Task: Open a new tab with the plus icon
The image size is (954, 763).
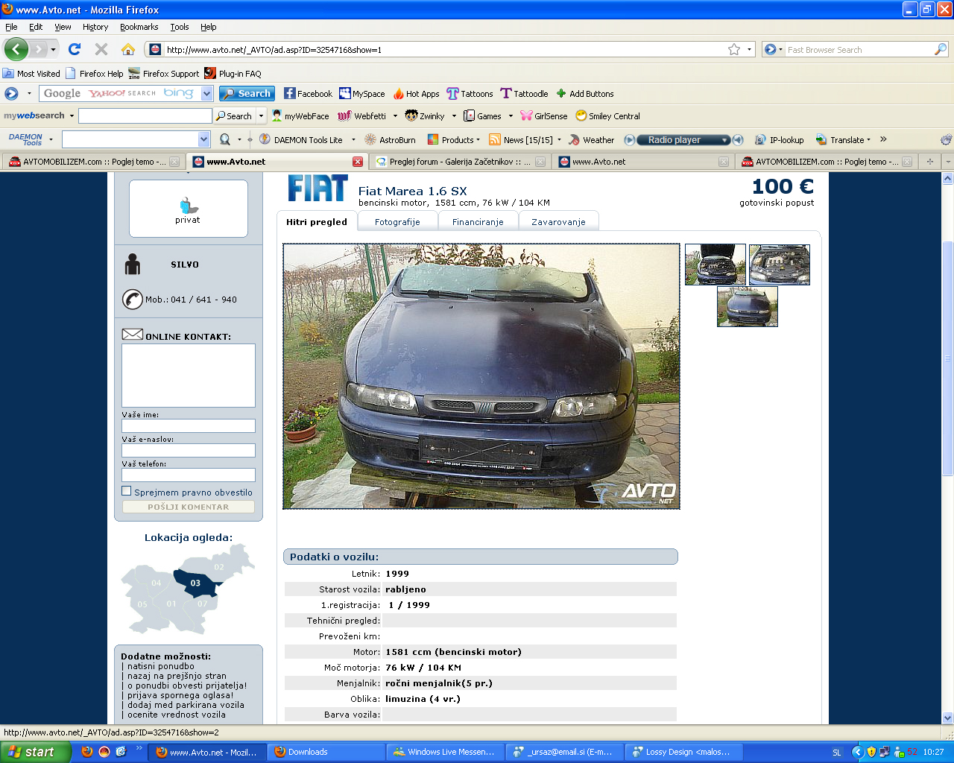Action: pyautogui.click(x=929, y=162)
